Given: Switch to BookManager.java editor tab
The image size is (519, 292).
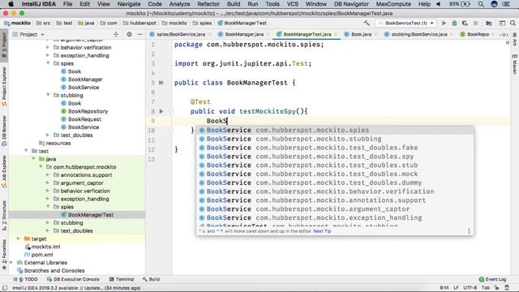Looking at the screenshot, I should (x=243, y=34).
